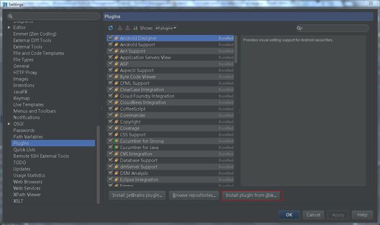Click the Eclipse Integration plugin icon
This screenshot has height=225, width=380.
tap(116, 179)
